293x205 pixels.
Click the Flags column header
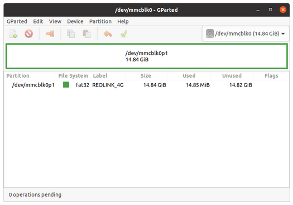click(271, 76)
